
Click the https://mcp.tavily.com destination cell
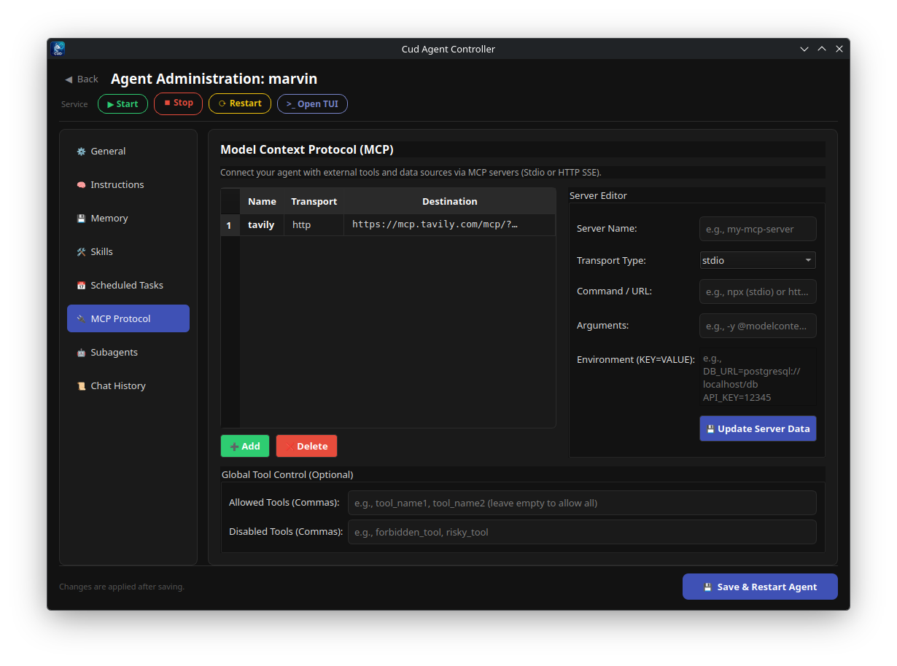tap(449, 225)
